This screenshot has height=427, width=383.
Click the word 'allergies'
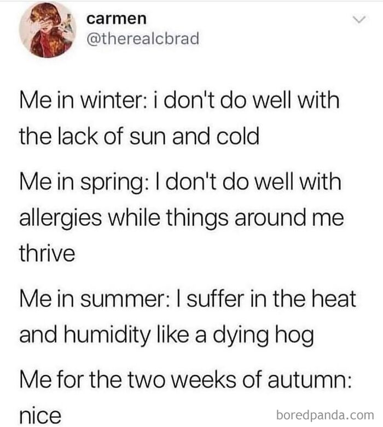pos(61,218)
